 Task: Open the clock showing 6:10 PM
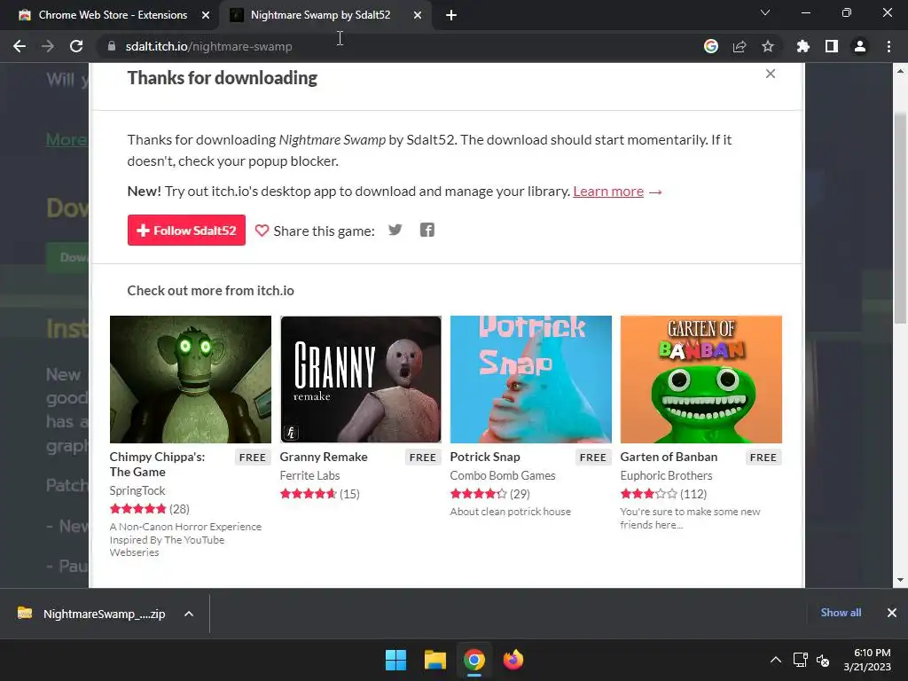point(867,660)
